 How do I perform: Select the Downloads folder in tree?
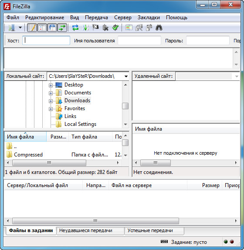tap(77, 101)
